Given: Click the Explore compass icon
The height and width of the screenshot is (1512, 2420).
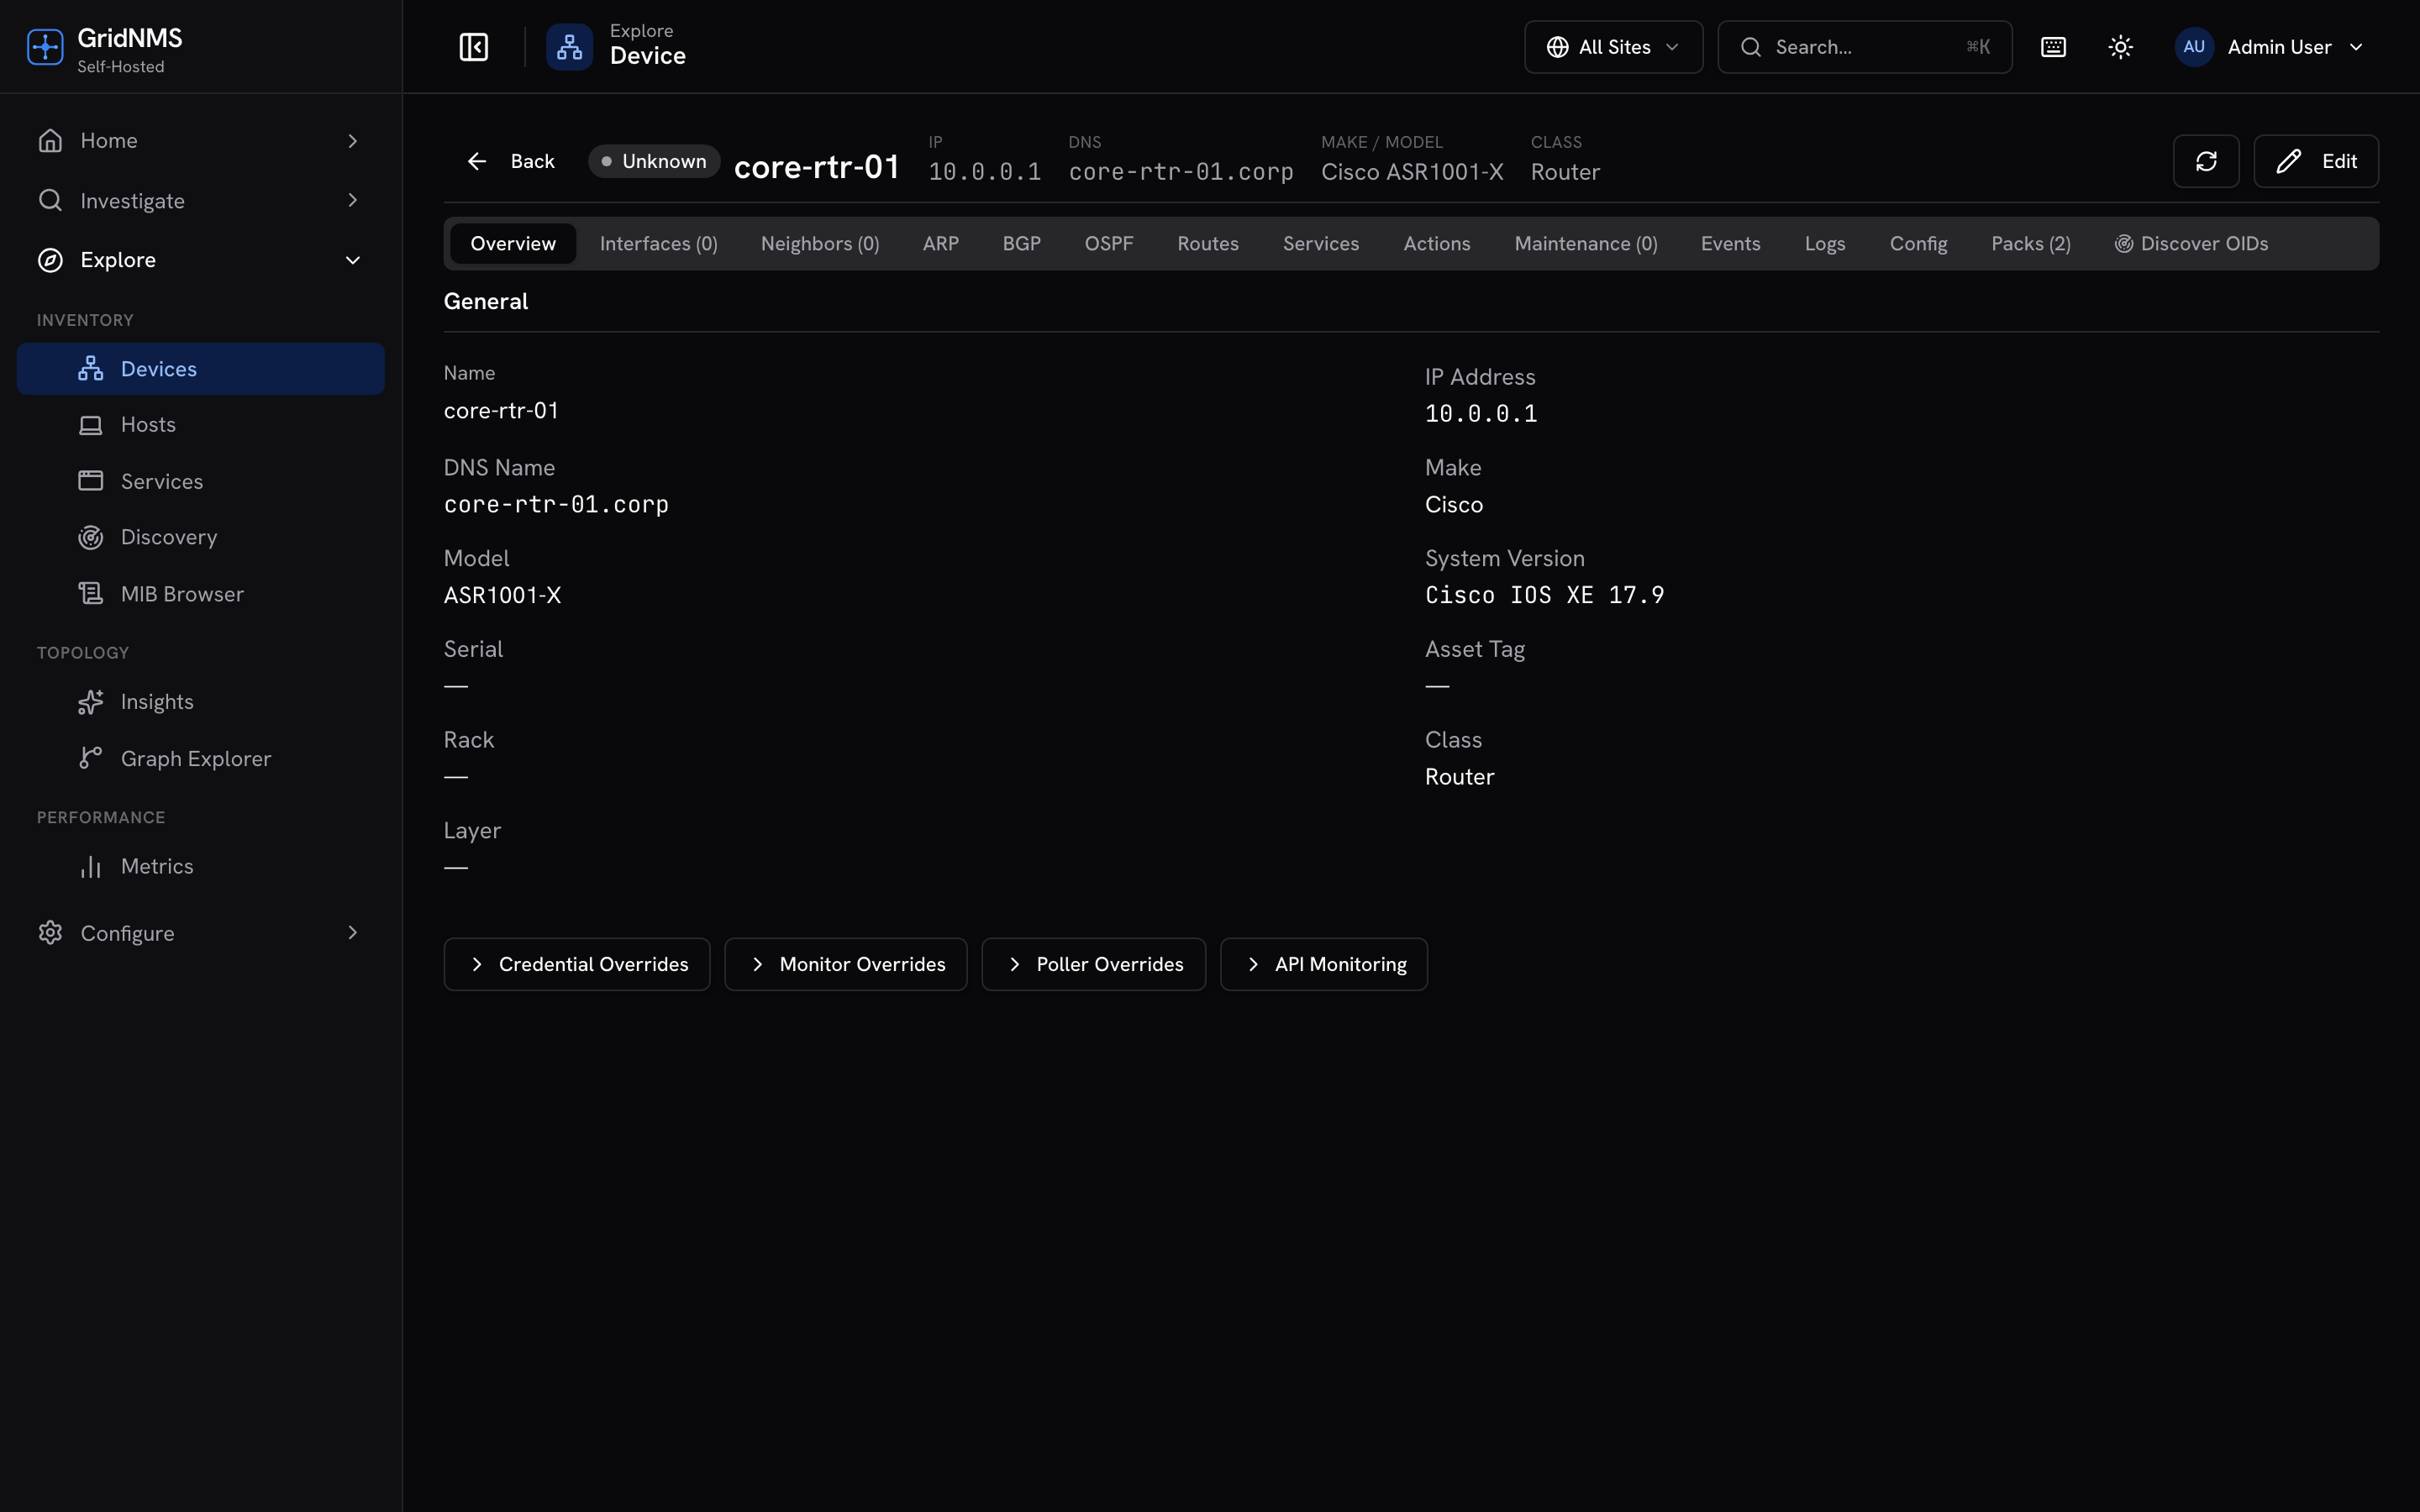Looking at the screenshot, I should point(50,260).
